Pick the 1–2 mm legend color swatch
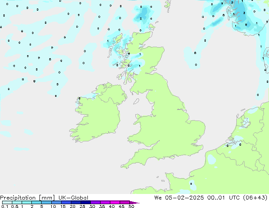This screenshot has height=208, width=269. [27, 202]
